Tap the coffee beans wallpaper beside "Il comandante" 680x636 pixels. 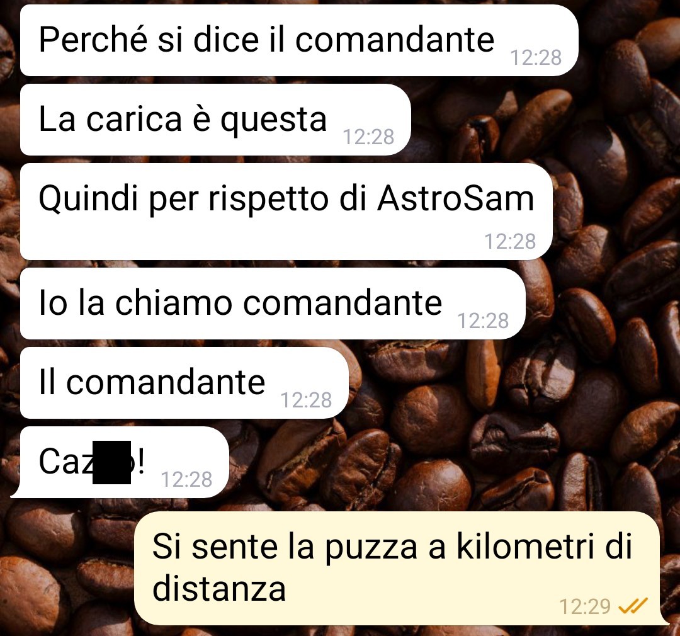point(499,383)
